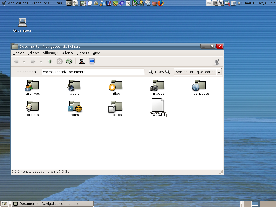Zoom out with the magnifier minus

pyautogui.click(x=150, y=72)
